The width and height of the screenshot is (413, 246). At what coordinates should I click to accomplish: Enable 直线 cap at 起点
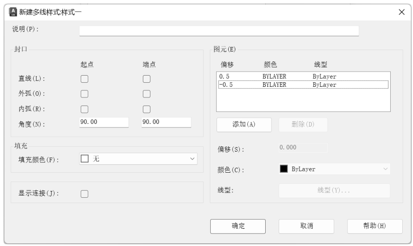click(84, 79)
